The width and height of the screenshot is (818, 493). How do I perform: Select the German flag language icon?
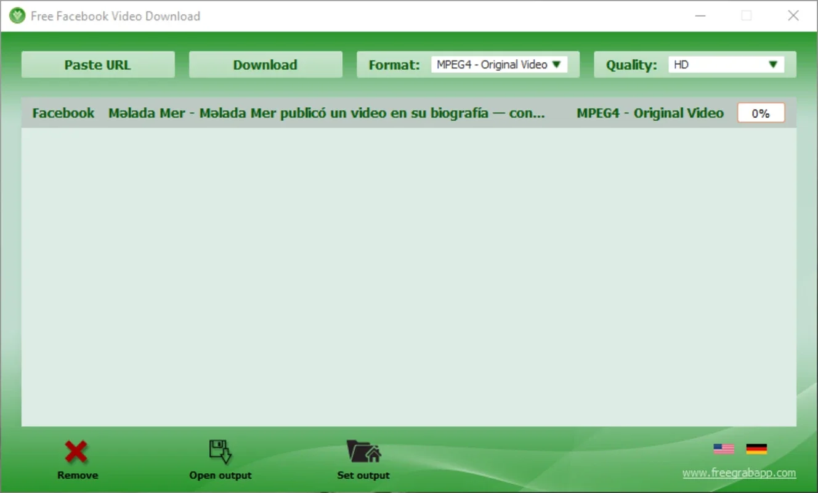(x=756, y=449)
